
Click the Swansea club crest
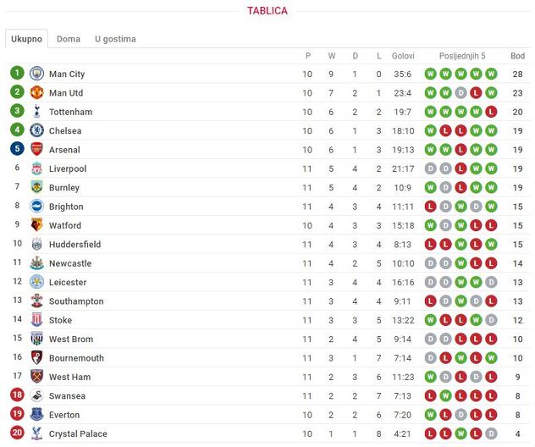pyautogui.click(x=36, y=395)
